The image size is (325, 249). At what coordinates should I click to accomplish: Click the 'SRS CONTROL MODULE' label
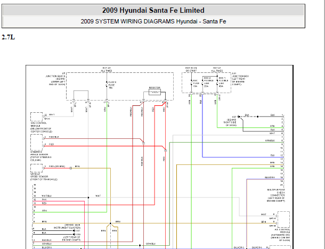point(41,127)
